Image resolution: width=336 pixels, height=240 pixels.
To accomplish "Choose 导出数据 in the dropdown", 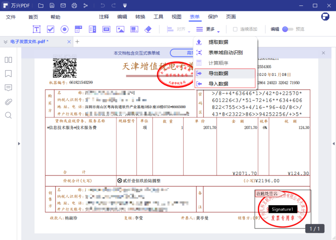I will coord(225,74).
